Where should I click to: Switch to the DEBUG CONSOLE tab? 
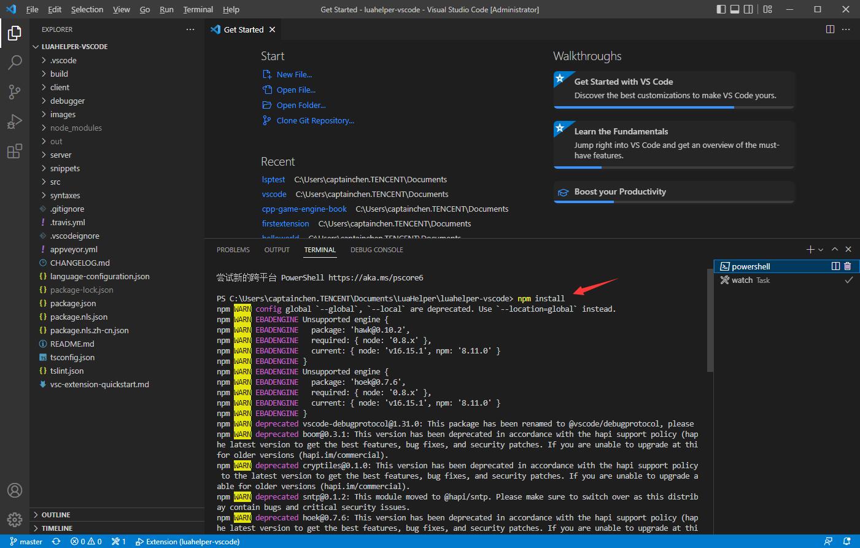pos(377,250)
